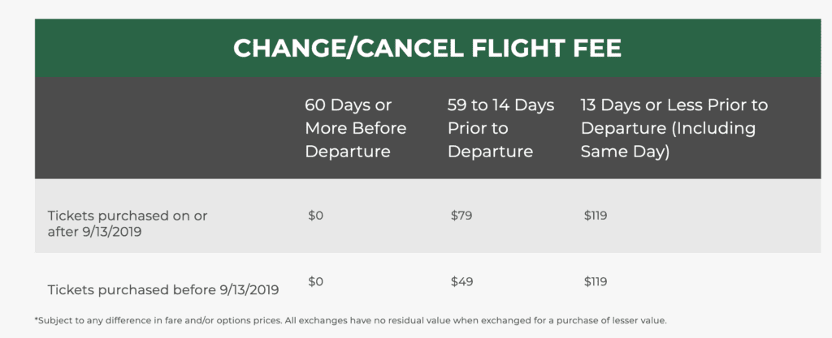Select "Tickets purchased on or after 9/13/2019" row label
Screen dimensions: 832x338
point(128,222)
